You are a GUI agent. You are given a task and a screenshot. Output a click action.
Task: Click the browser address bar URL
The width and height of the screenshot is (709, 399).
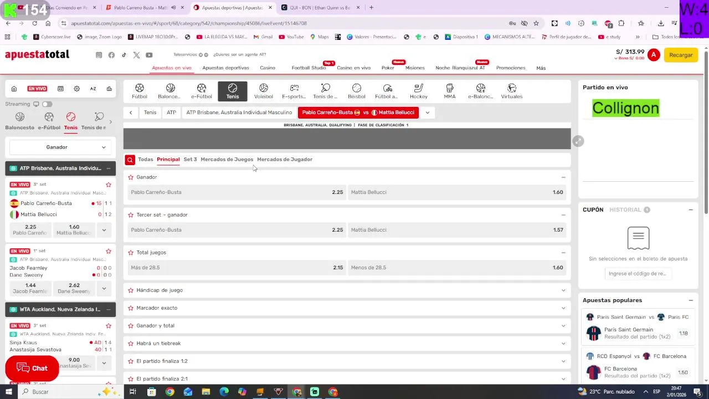(189, 23)
